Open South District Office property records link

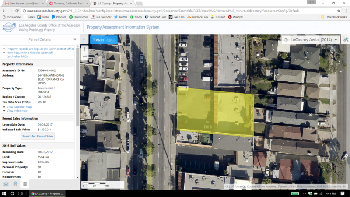[x=40, y=49]
